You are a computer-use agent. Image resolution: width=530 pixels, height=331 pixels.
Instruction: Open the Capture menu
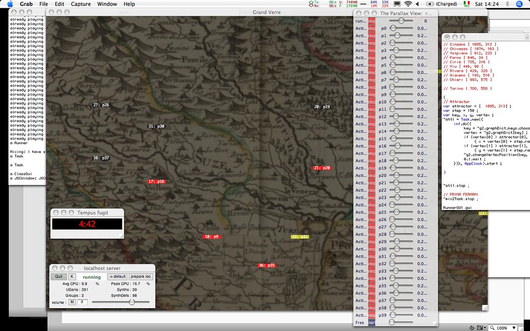[81, 4]
